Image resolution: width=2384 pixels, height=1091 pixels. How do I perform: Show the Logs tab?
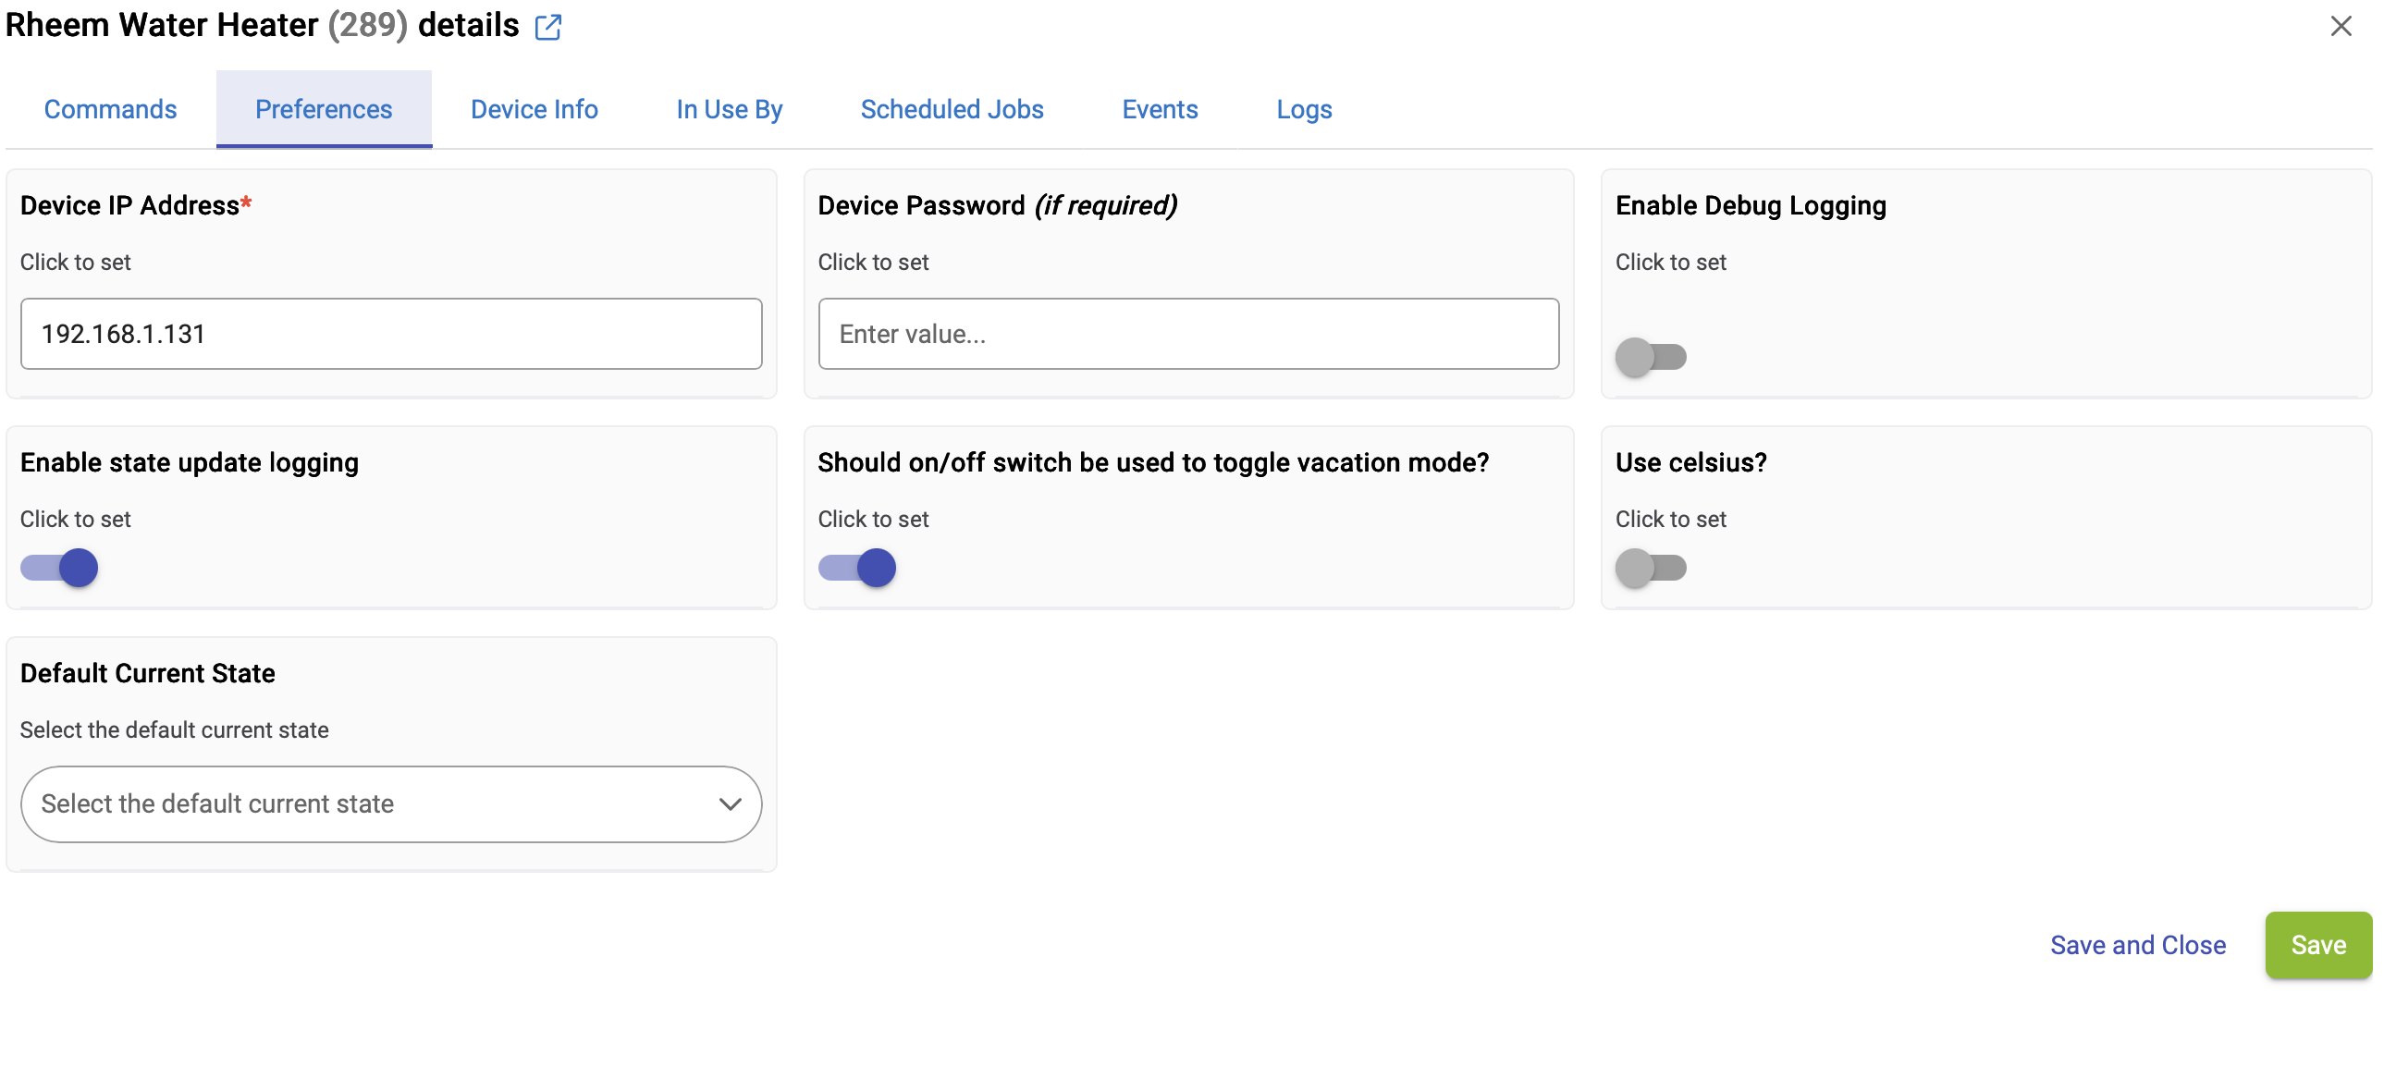1303,109
